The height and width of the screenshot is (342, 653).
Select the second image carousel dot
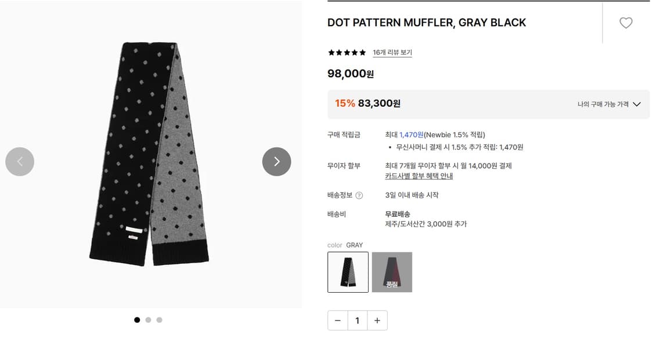(148, 319)
